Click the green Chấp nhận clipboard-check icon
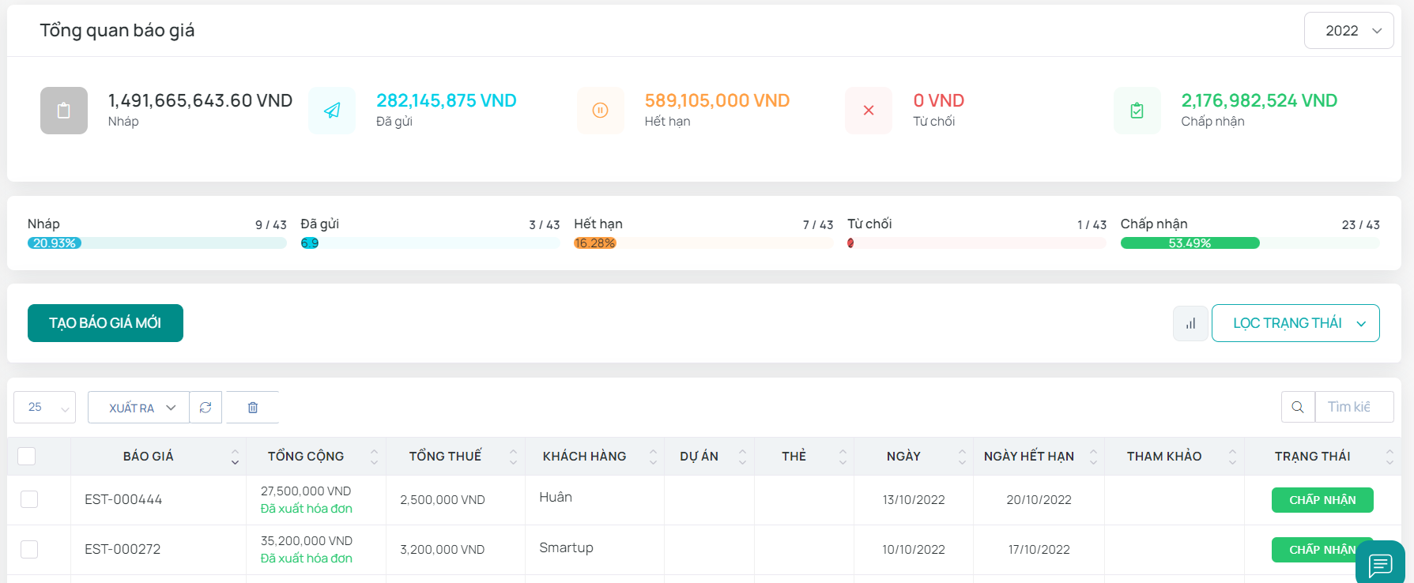 pyautogui.click(x=1137, y=111)
